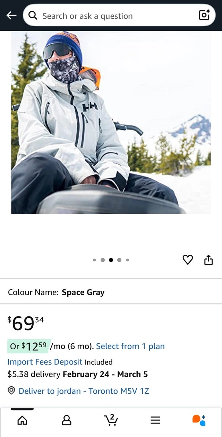The height and width of the screenshot is (437, 222).
Task: Open the hamburger menu icon
Action: [x=155, y=420]
